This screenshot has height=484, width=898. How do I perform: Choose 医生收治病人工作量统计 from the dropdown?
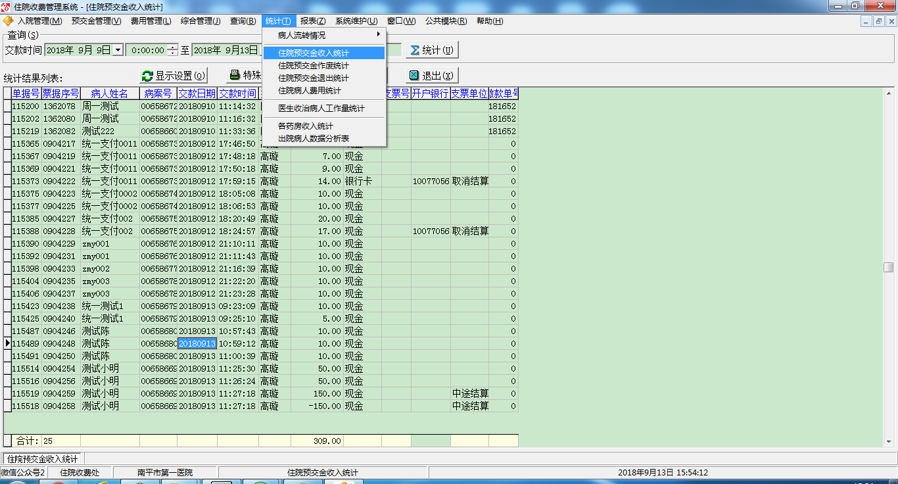pyautogui.click(x=324, y=109)
